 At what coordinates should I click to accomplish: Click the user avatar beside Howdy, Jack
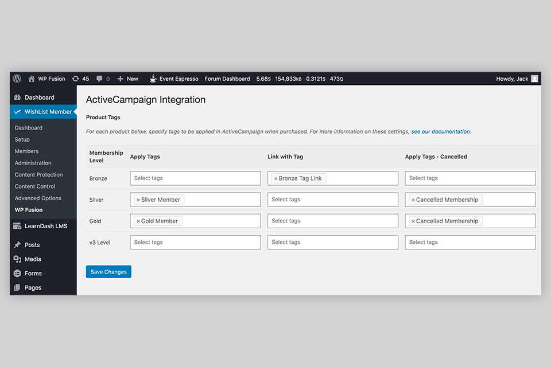pos(534,79)
